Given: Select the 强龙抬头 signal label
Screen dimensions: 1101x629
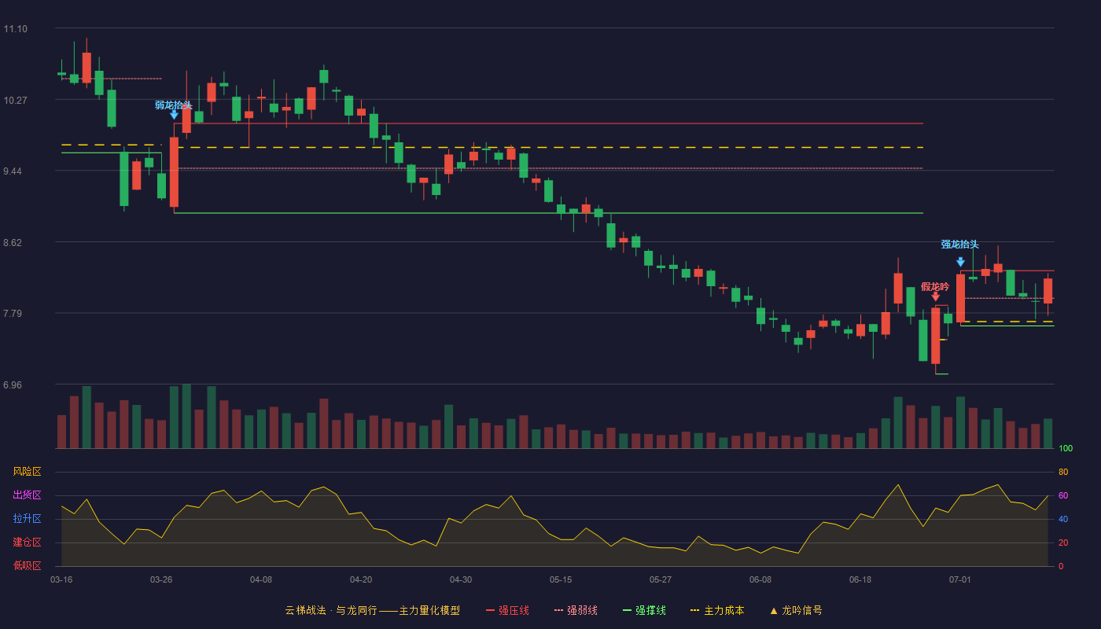Looking at the screenshot, I should [960, 245].
